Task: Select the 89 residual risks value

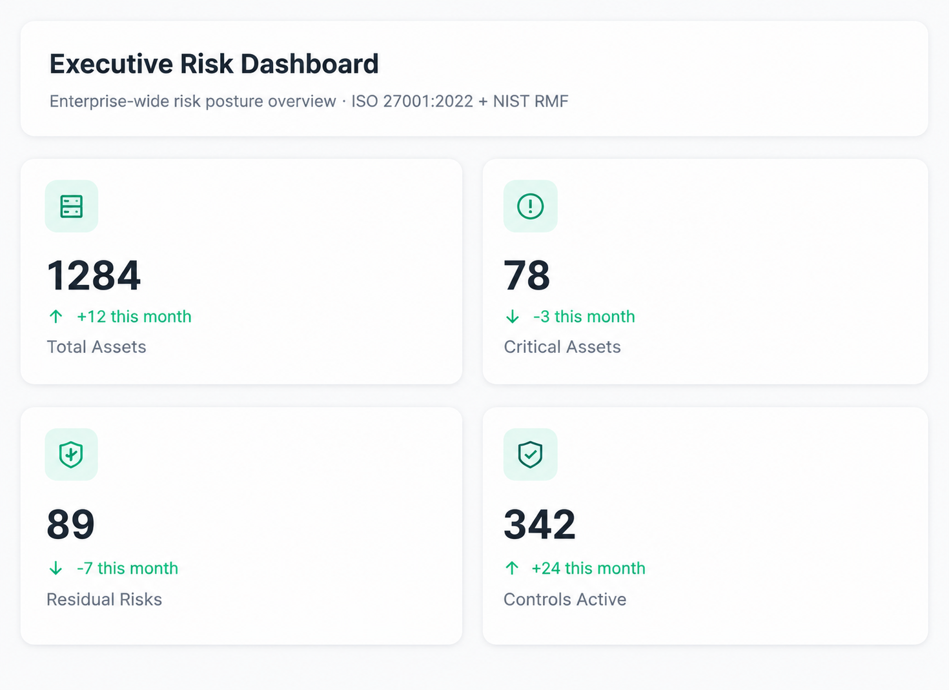Action: click(70, 524)
